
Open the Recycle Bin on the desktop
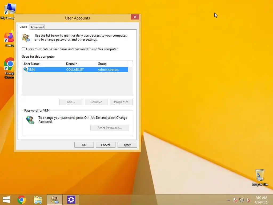pyautogui.click(x=260, y=178)
